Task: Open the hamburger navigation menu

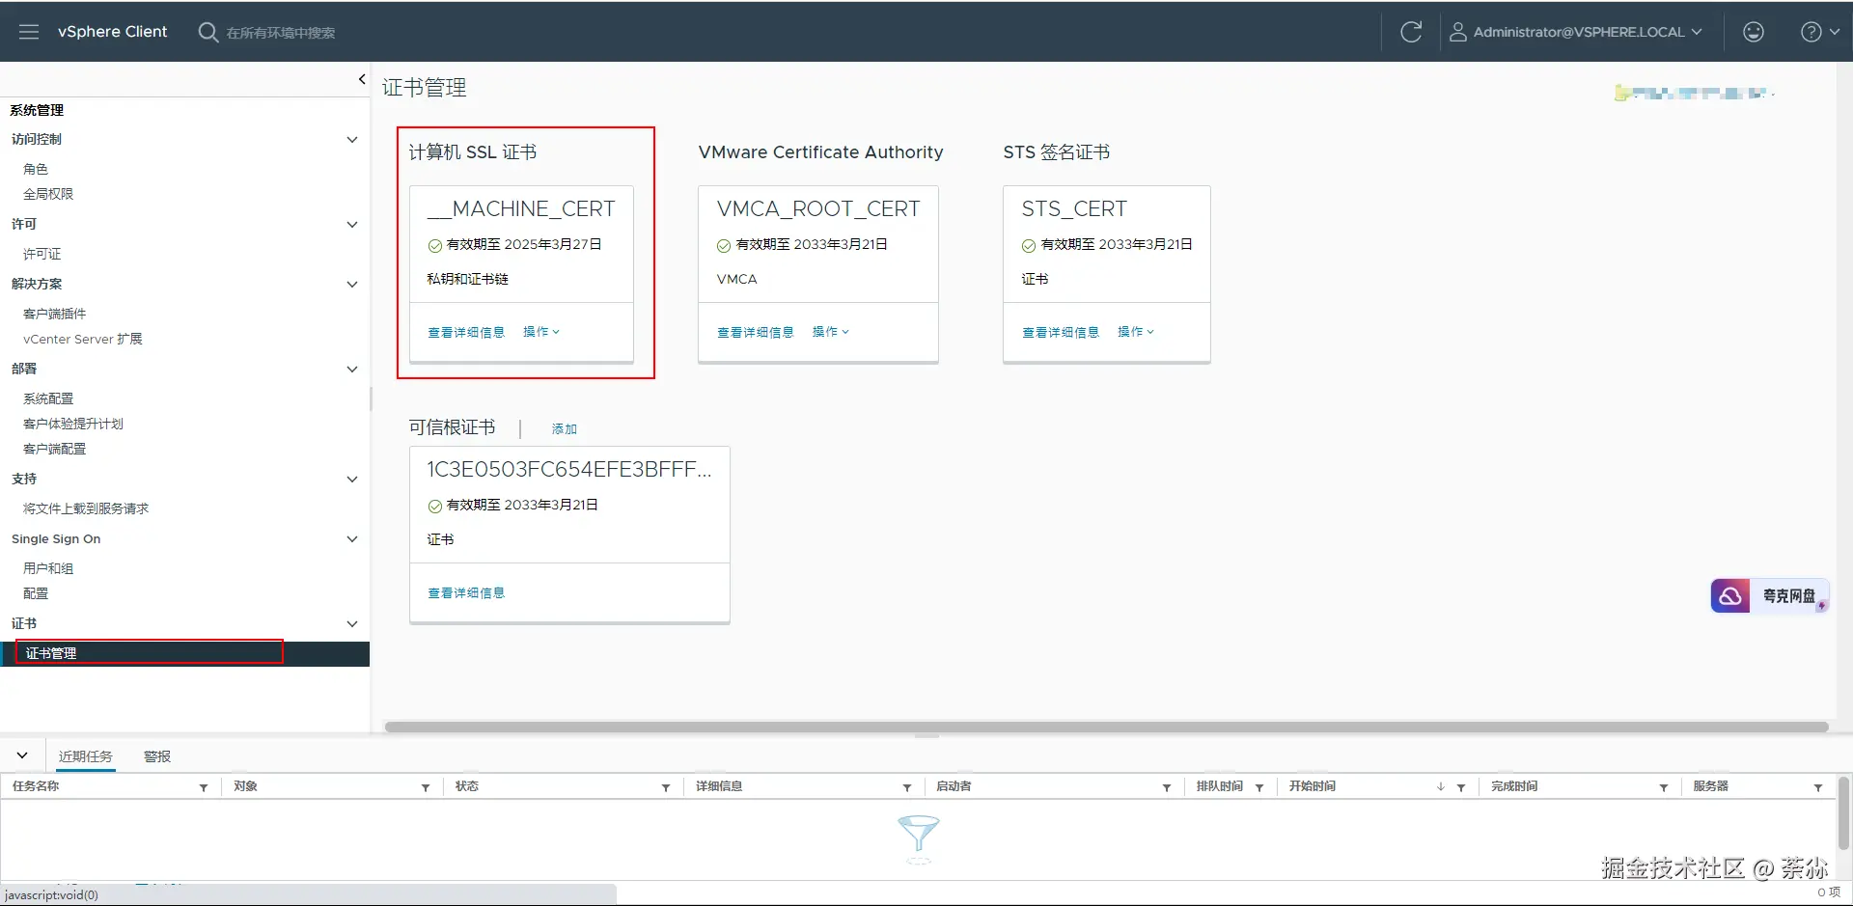Action: [x=29, y=32]
